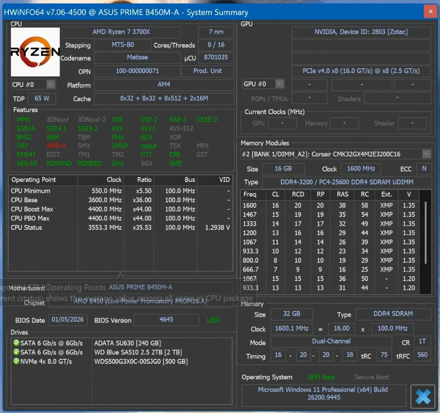This screenshot has height=413, width=440.
Task: Select the 1333 frequency timing row
Action: click(330, 224)
